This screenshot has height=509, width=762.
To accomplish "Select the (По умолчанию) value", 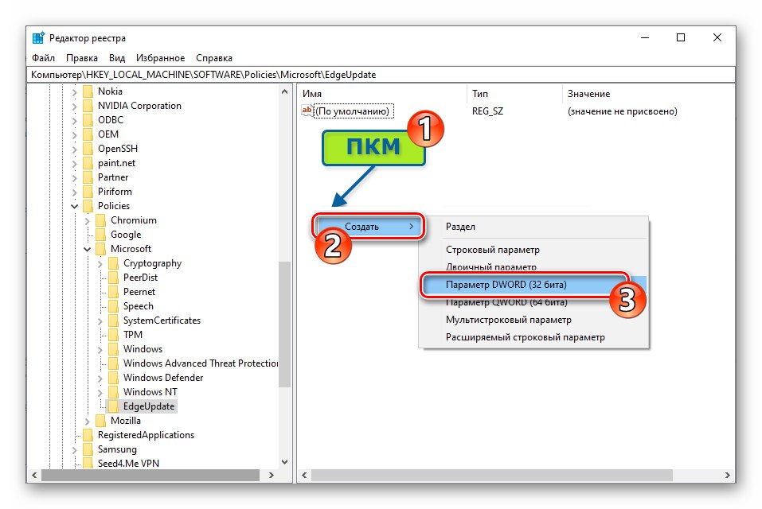I will point(352,111).
